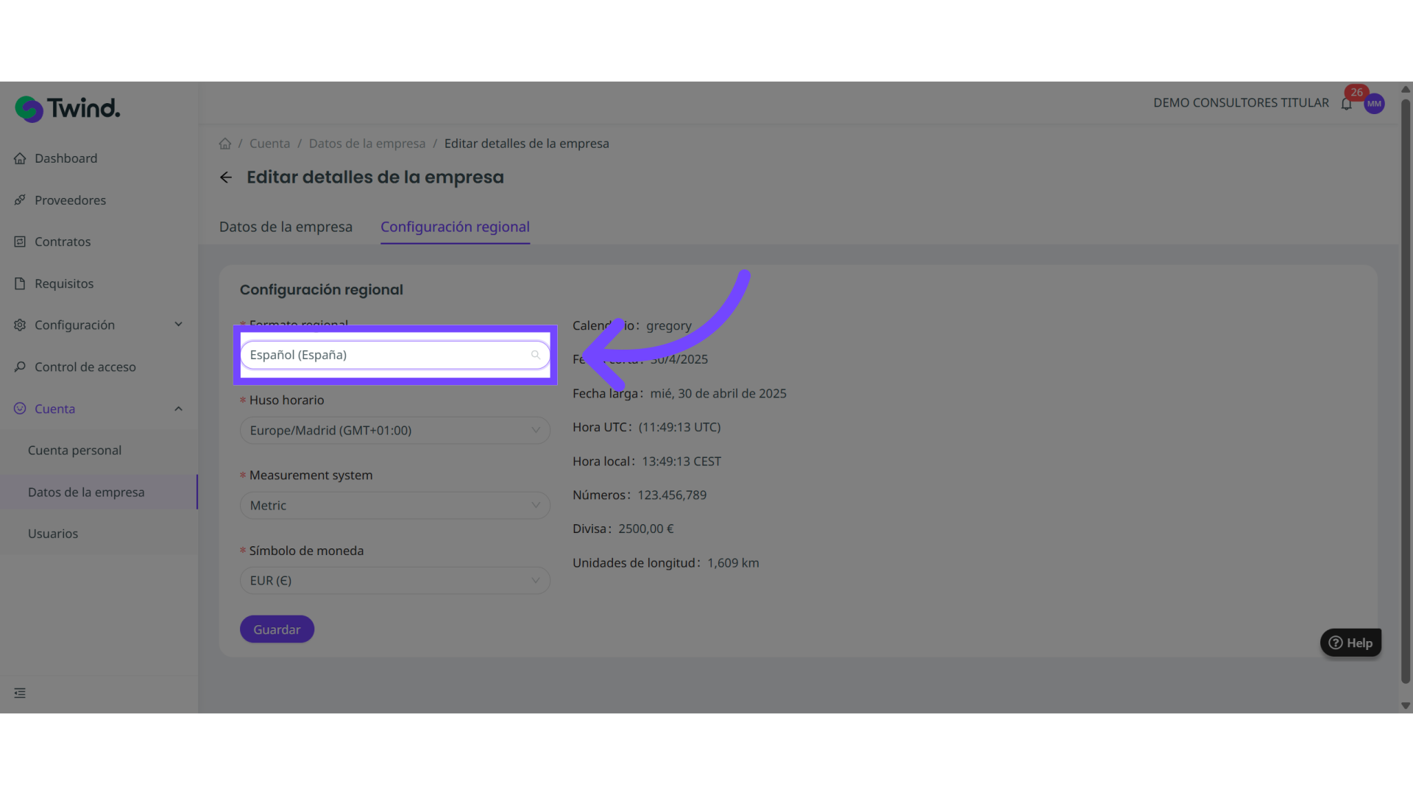Viewport: 1413px width, 795px height.
Task: Click the Divisa value 2500,00 €
Action: (646, 529)
